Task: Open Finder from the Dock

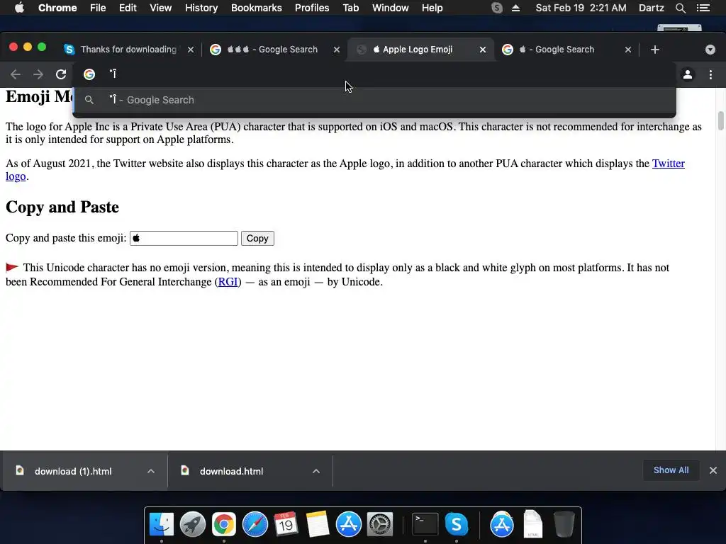Action: [x=162, y=524]
